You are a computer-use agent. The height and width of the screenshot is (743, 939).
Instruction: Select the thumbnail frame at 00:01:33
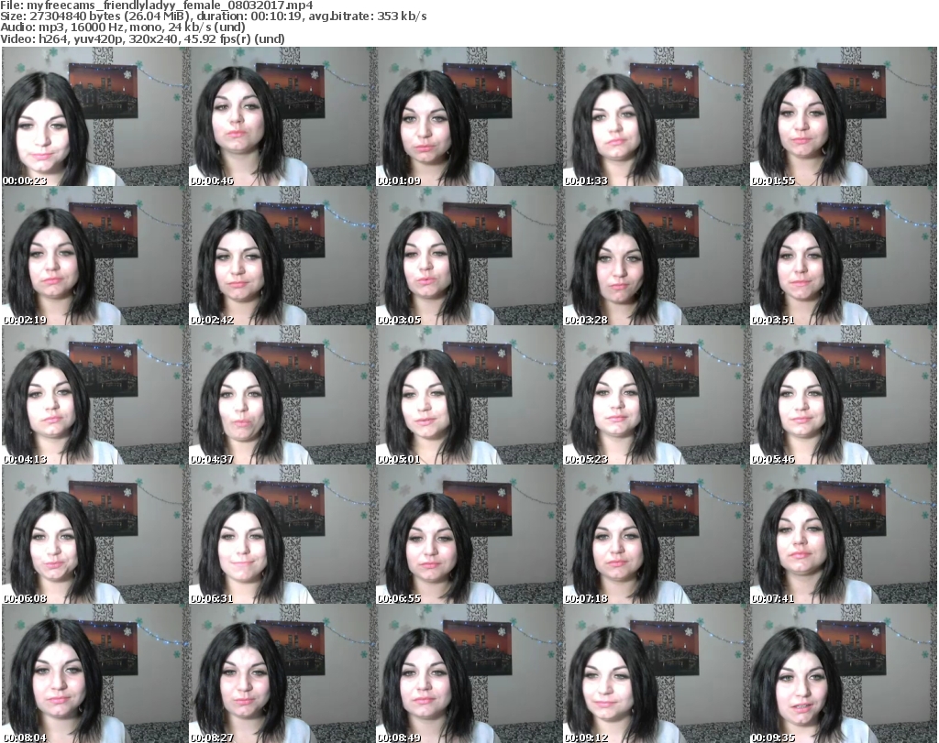(x=657, y=116)
